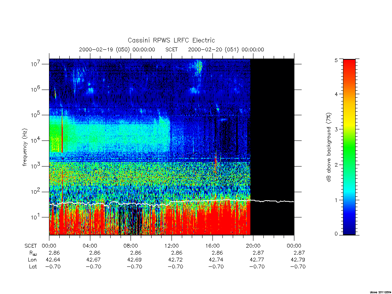The width and height of the screenshot is (392, 294).
Task: Select the 10^4 frequency tick label
Action: (36, 140)
